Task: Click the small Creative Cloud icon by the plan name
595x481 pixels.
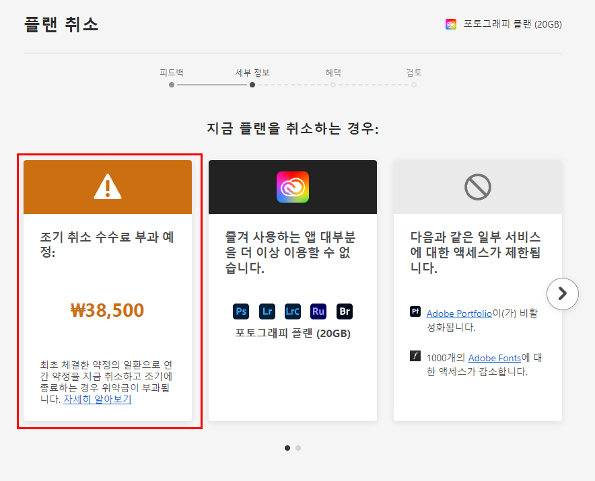Action: pos(451,24)
